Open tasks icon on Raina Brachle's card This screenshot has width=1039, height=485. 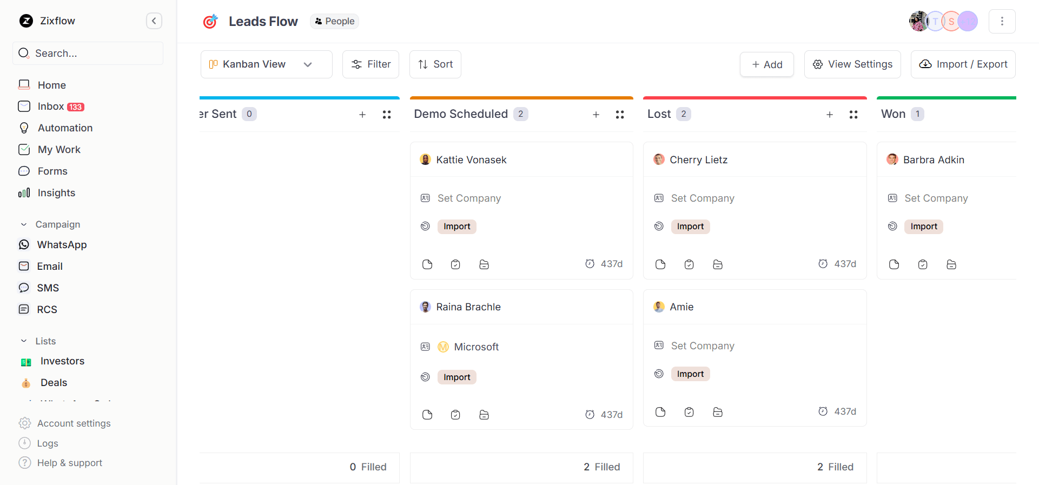tap(455, 415)
